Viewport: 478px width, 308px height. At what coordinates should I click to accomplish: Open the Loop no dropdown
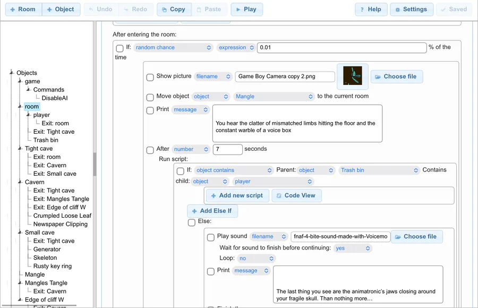pos(257,258)
